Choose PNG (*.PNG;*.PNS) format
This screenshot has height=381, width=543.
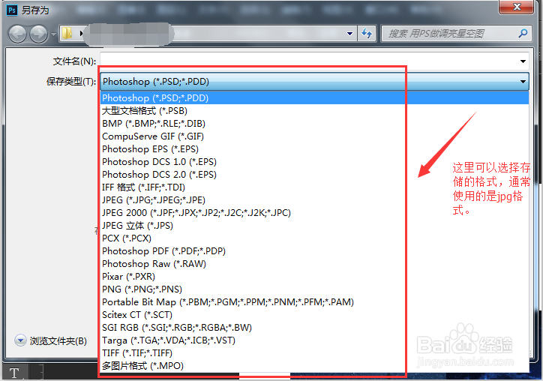point(314,289)
